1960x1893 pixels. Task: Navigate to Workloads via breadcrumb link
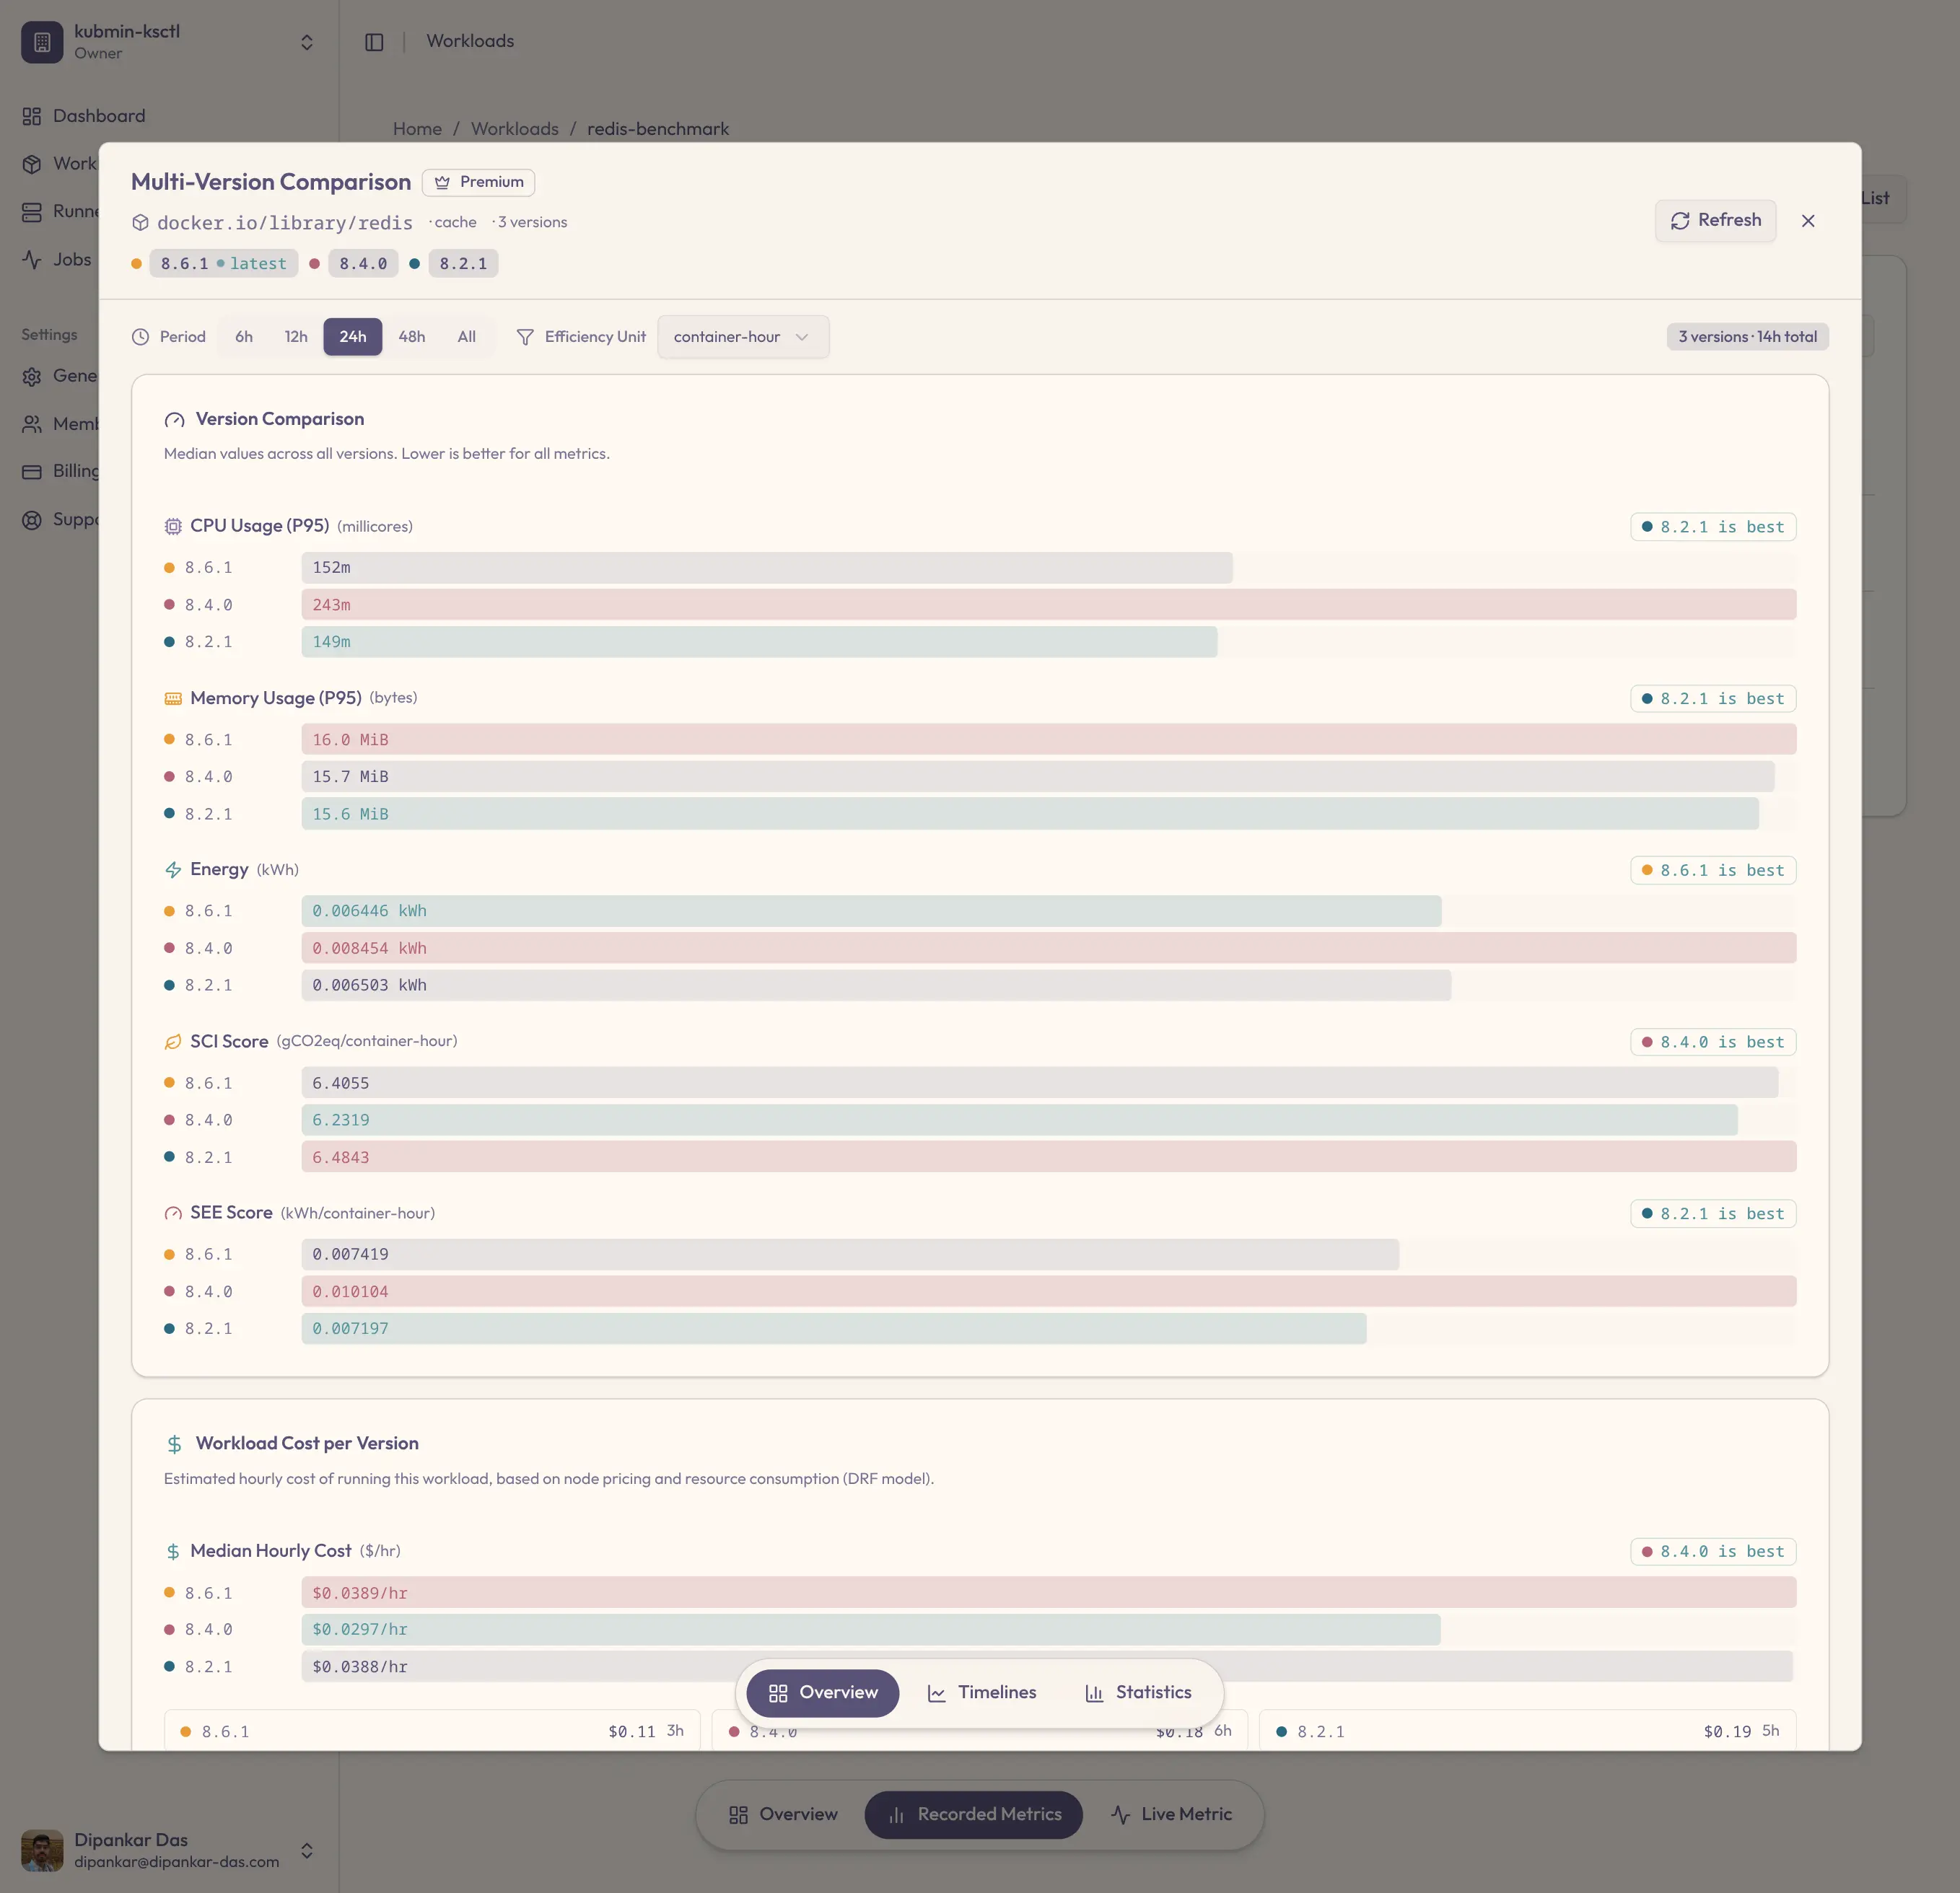coord(514,128)
